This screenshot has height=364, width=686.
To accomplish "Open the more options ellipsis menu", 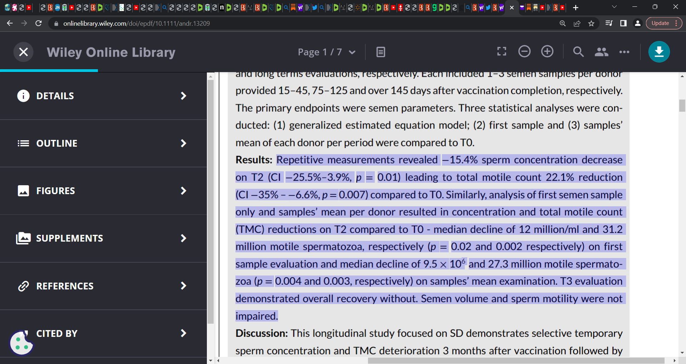I will coord(624,52).
